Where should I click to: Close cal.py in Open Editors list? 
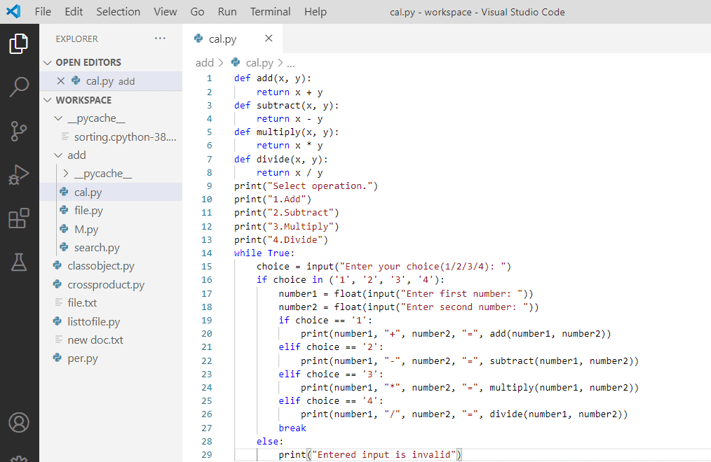click(60, 81)
